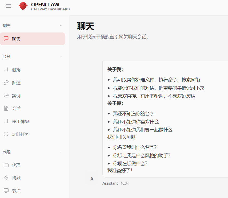Collapse the 控制 sidebar section
This screenshot has width=228, height=198.
[61, 57]
